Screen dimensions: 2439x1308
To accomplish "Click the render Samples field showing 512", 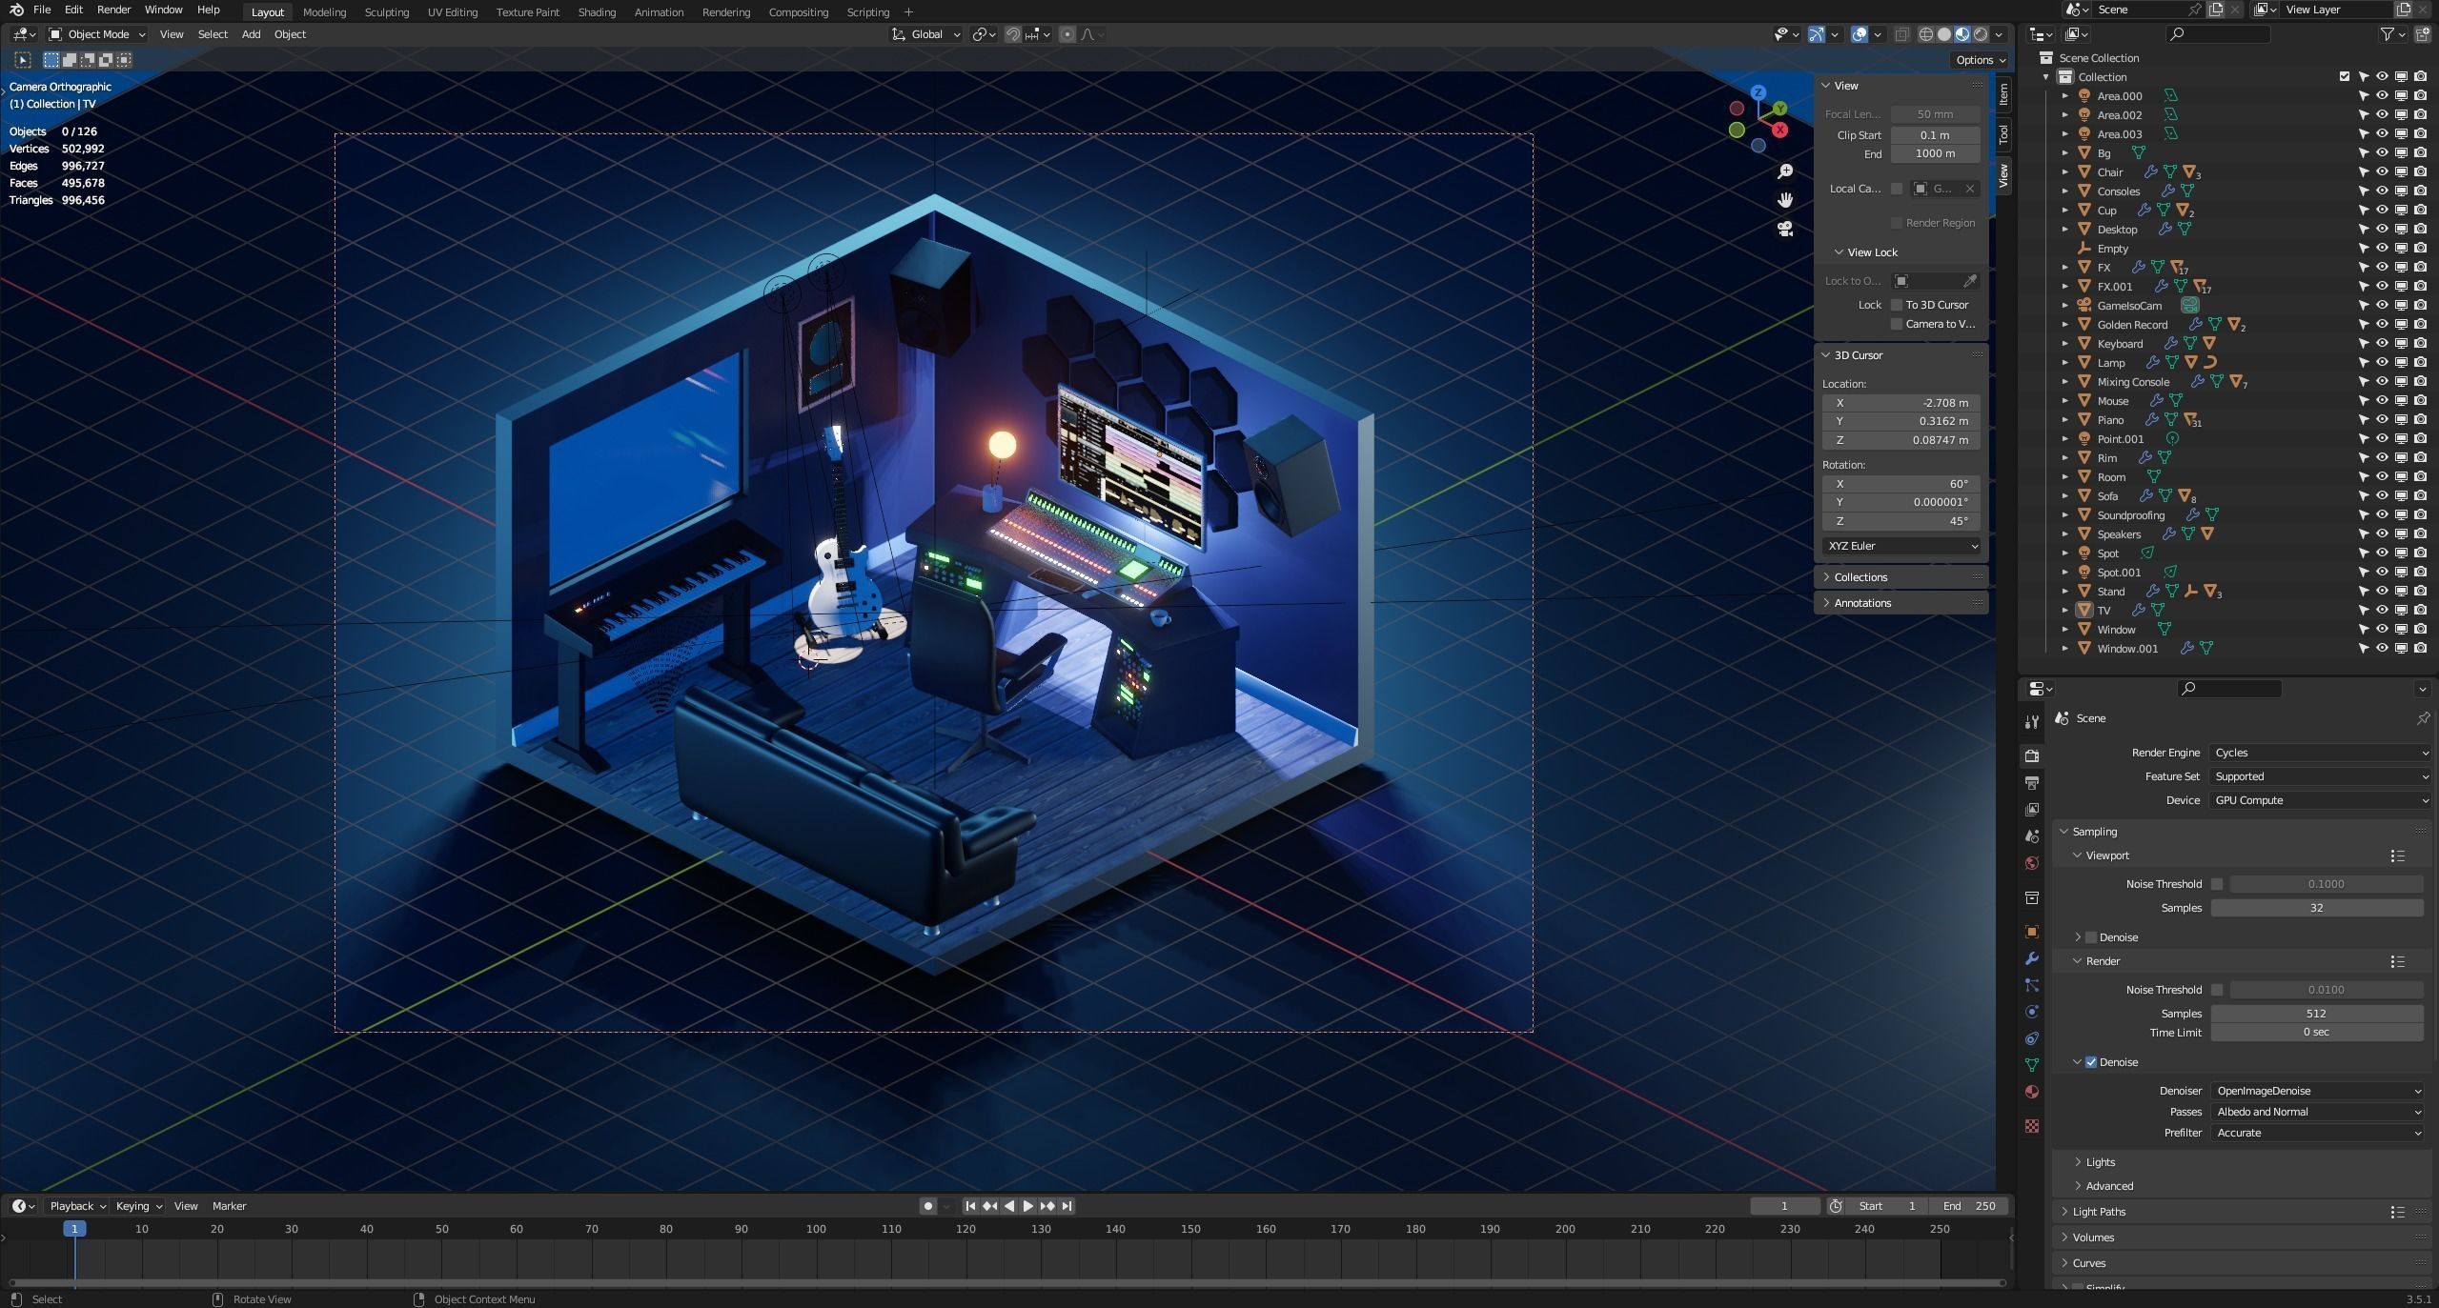I will pyautogui.click(x=2317, y=1014).
